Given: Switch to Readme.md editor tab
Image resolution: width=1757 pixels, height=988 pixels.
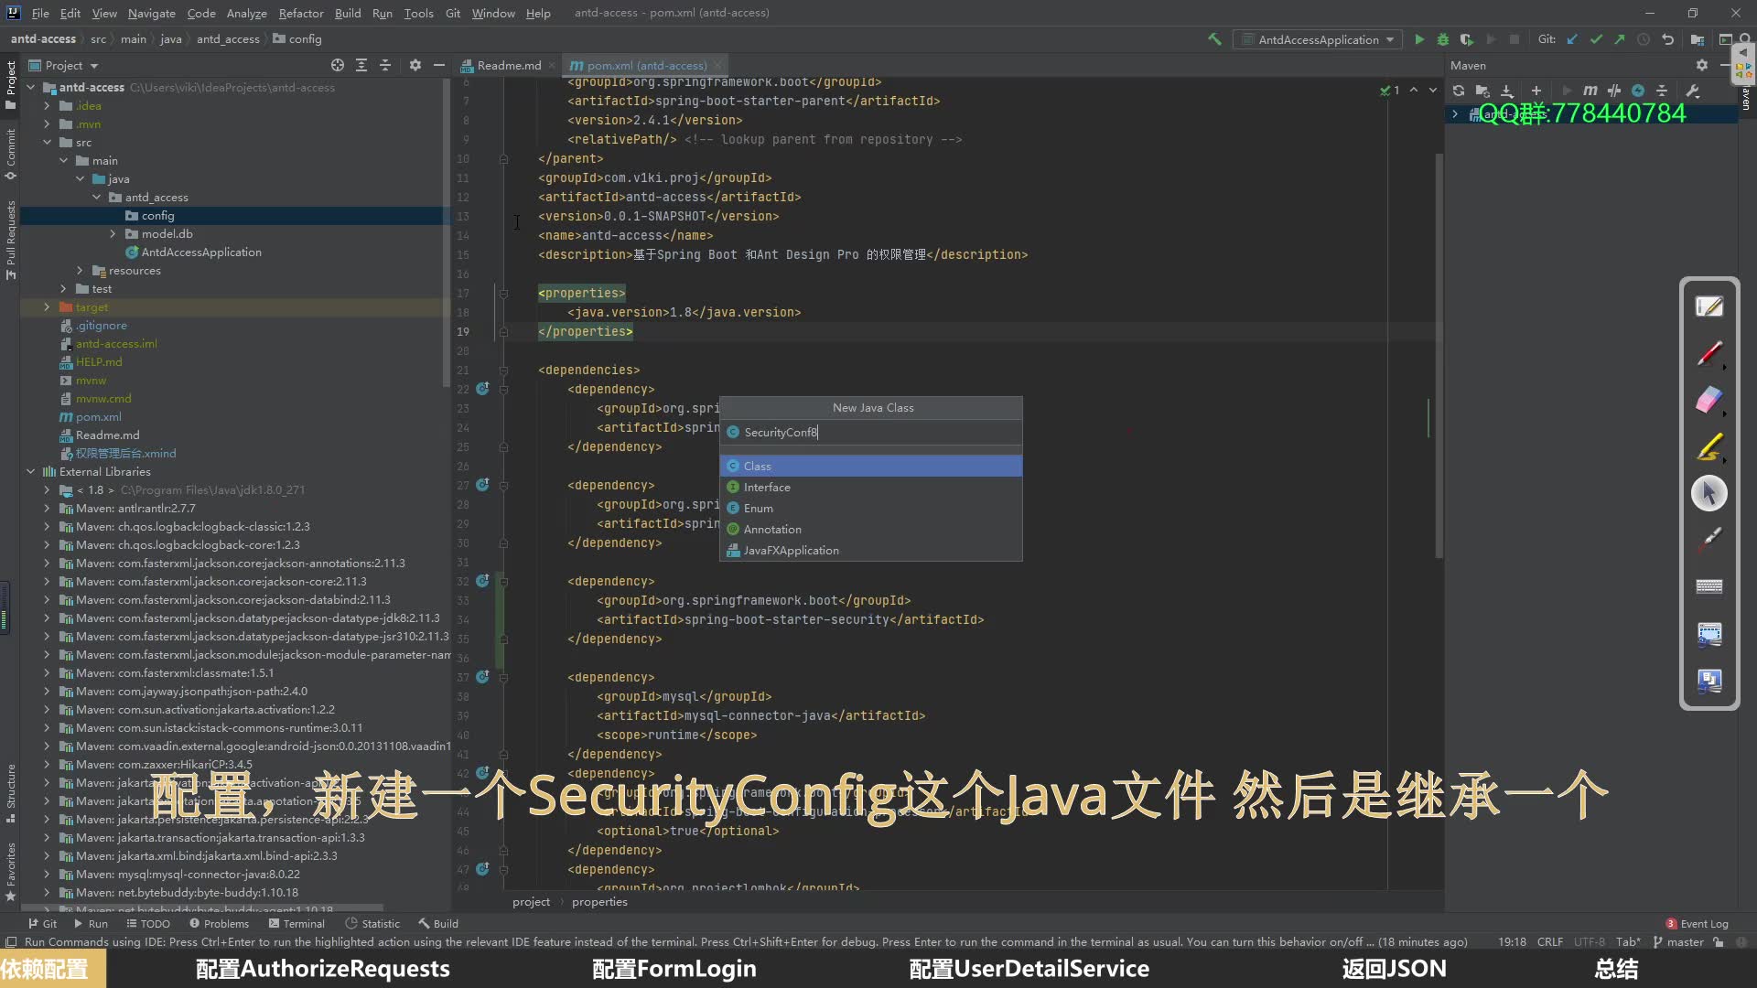Looking at the screenshot, I should [x=501, y=64].
